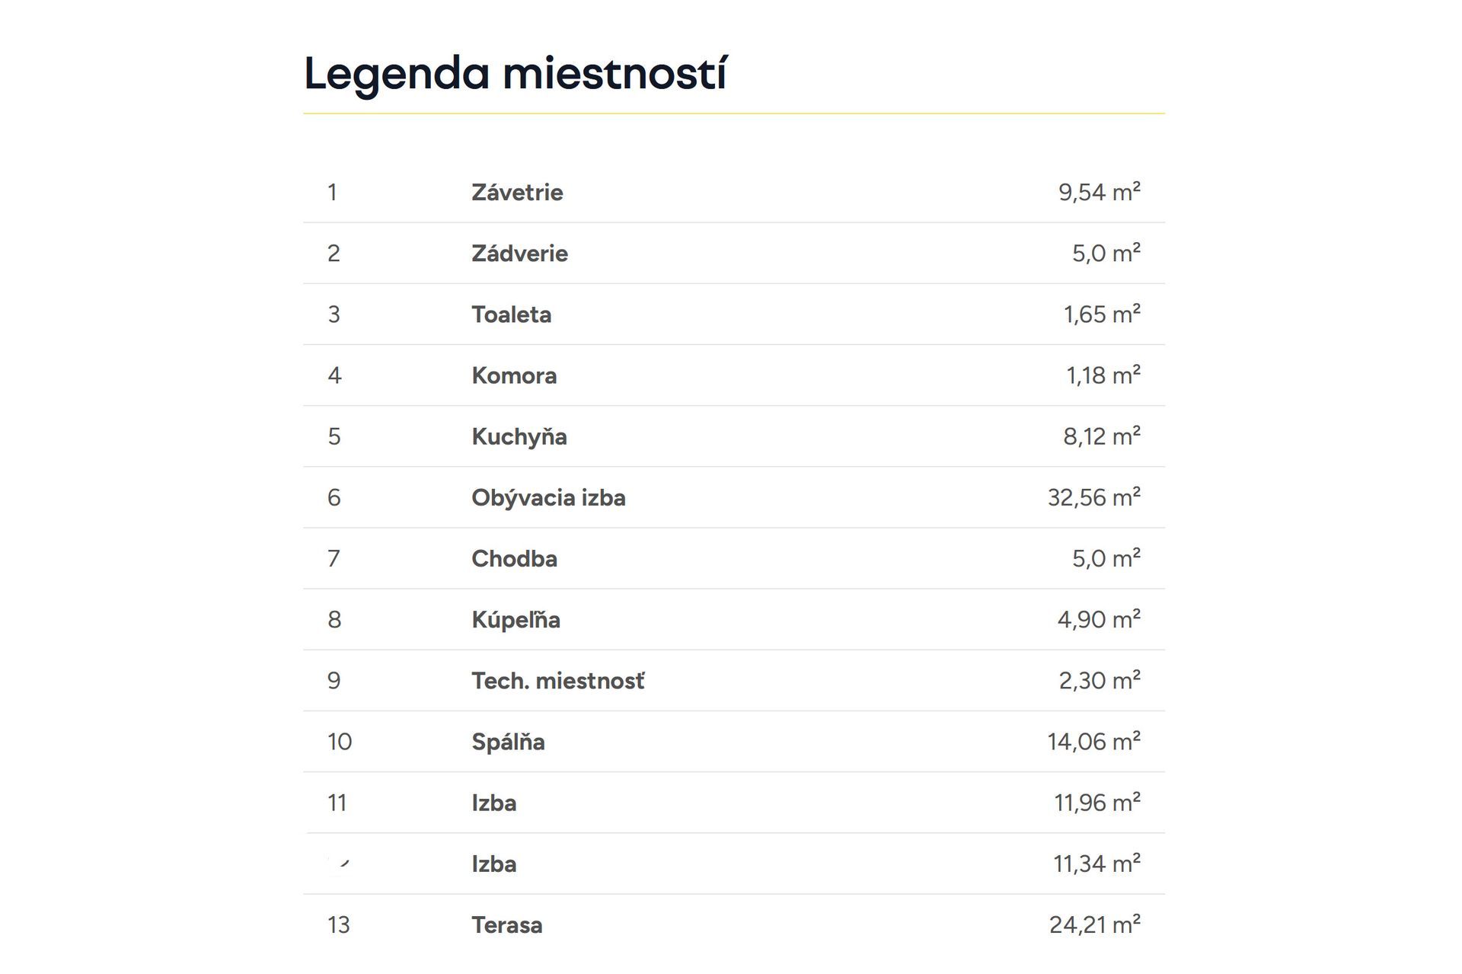The height and width of the screenshot is (974, 1462).
Task: Click the 'Komora' room name
Action: coord(514,375)
